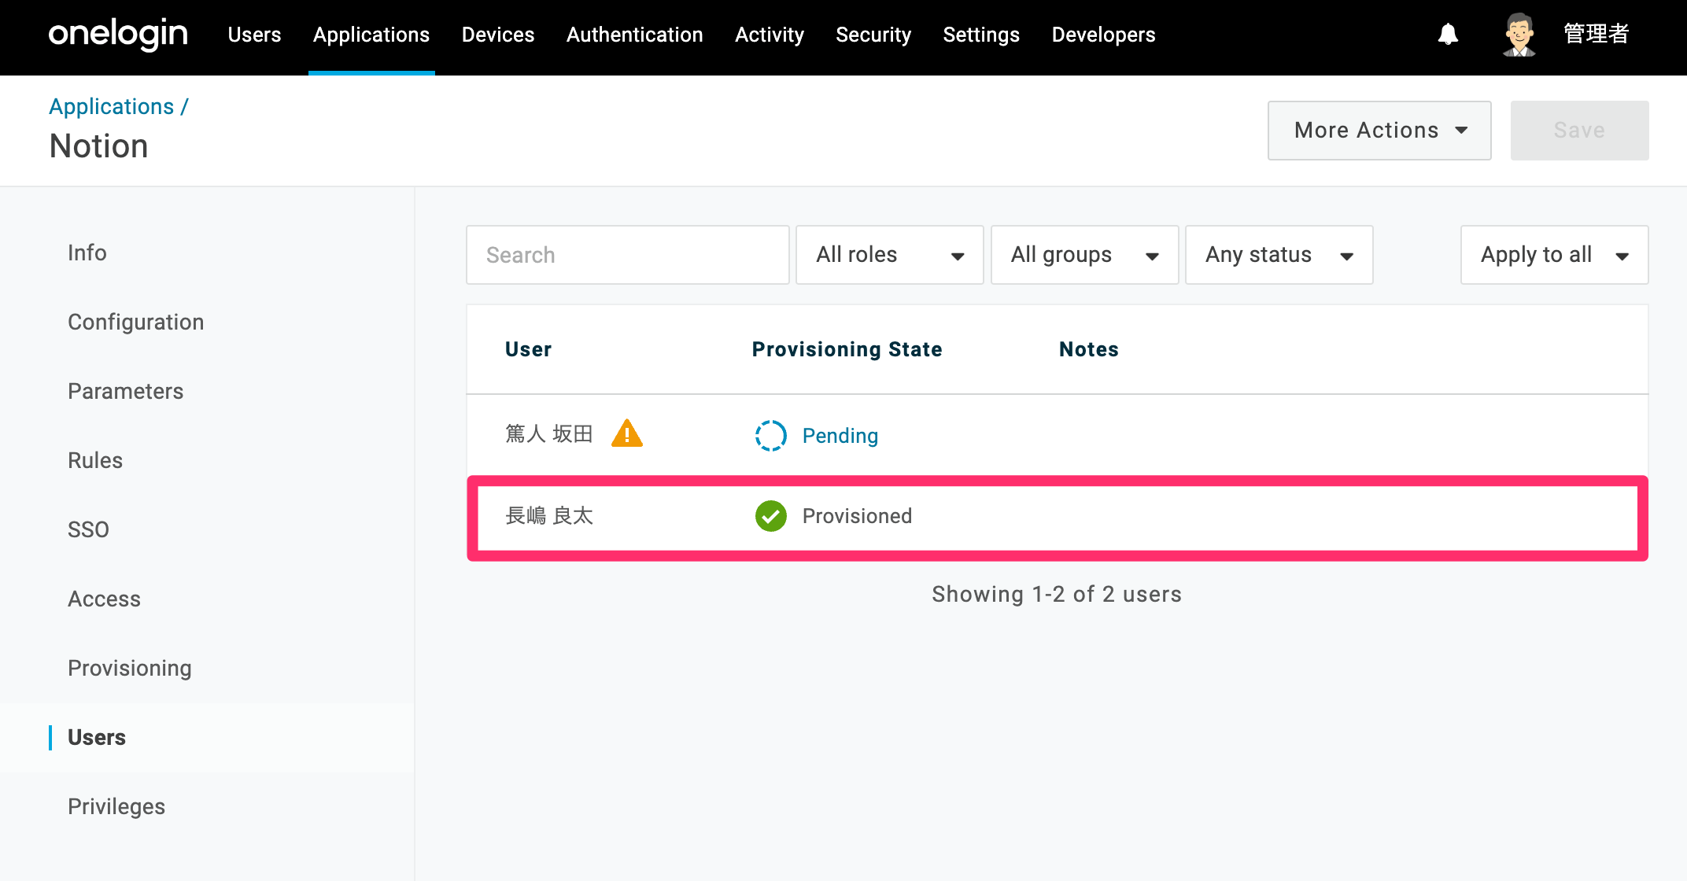Image resolution: width=1687 pixels, height=881 pixels.
Task: Click the OneLogin logo
Action: pyautogui.click(x=118, y=35)
